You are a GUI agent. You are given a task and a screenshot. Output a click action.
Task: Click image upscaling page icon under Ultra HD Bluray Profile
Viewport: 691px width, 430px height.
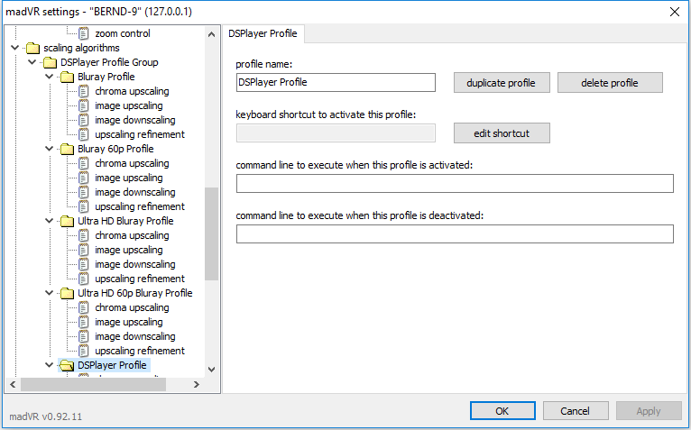[x=83, y=250]
